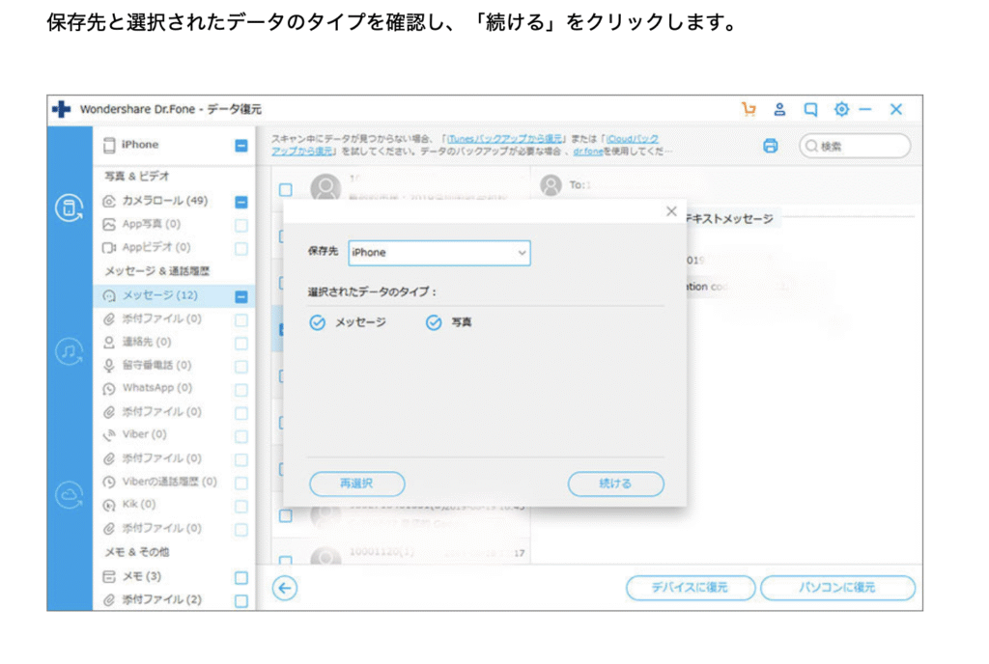Click the 再選択 button
Viewport: 989px width, 664px height.
[357, 484]
